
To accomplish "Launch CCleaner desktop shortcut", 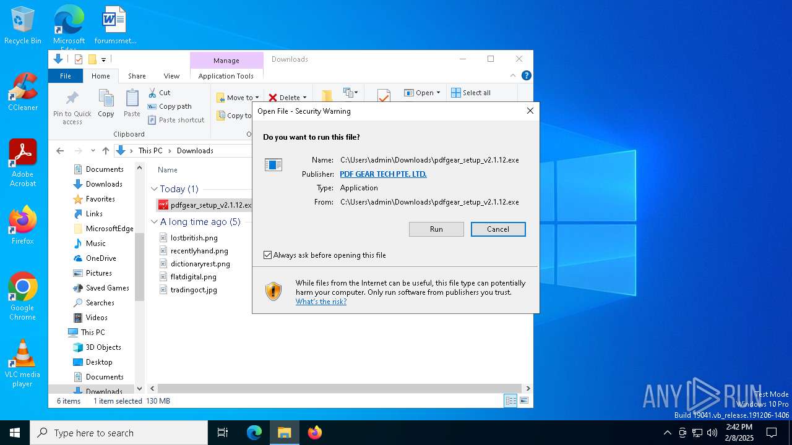I will click(22, 91).
